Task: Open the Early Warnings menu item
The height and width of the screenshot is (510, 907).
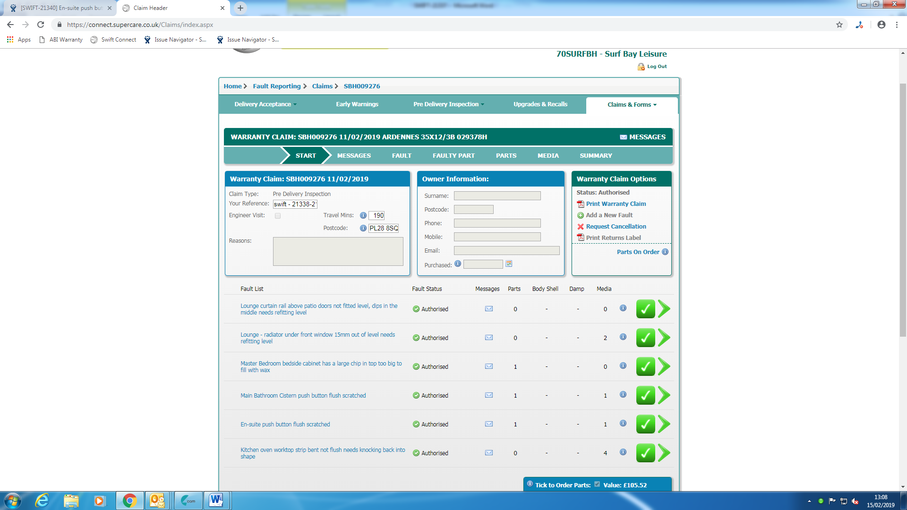Action: tap(357, 104)
